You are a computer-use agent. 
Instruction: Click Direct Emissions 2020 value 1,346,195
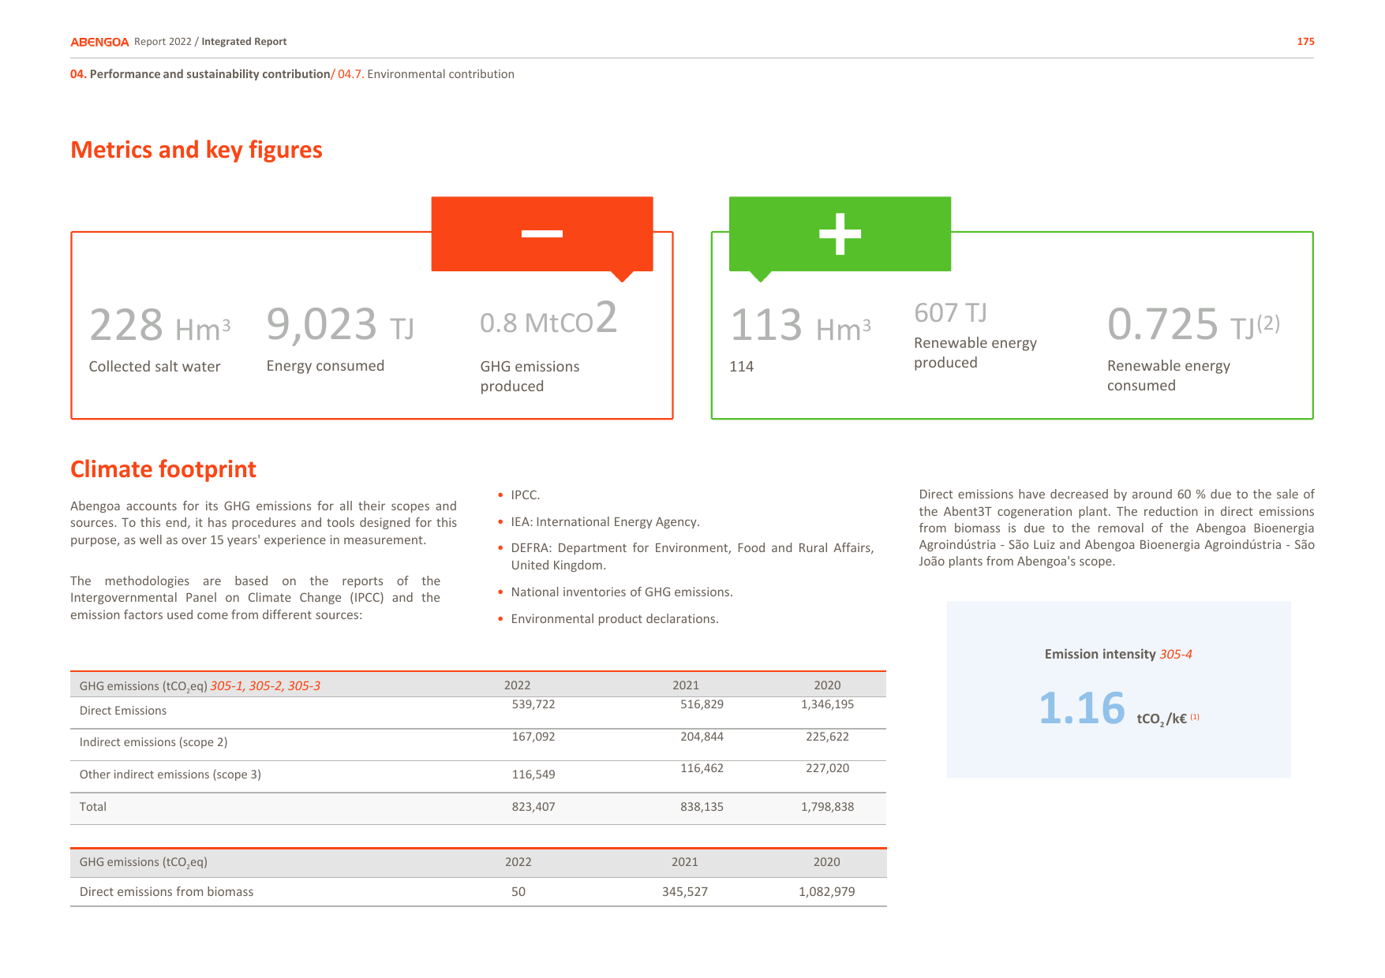coord(827,704)
